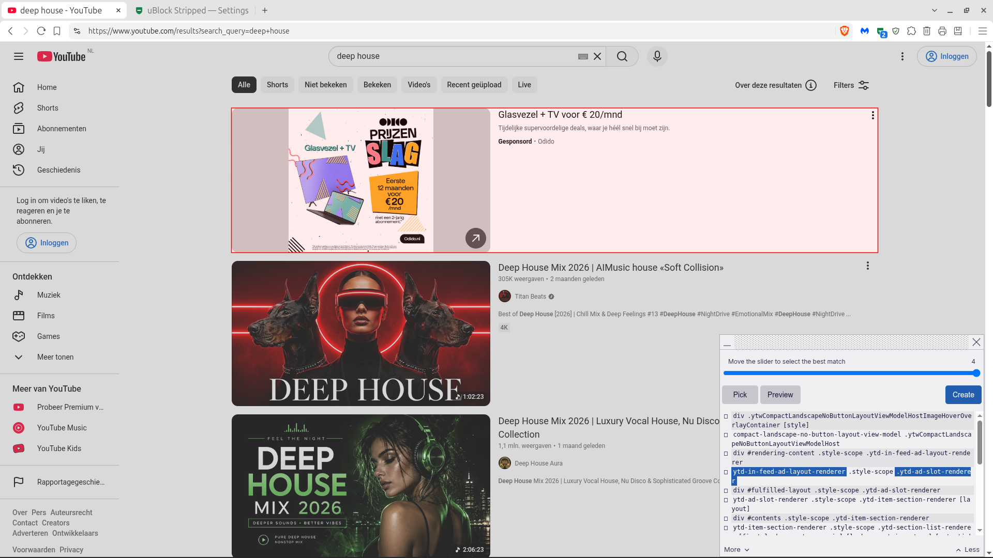Viewport: 993px width, 558px height.
Task: Open the Brave main menu
Action: 983,31
